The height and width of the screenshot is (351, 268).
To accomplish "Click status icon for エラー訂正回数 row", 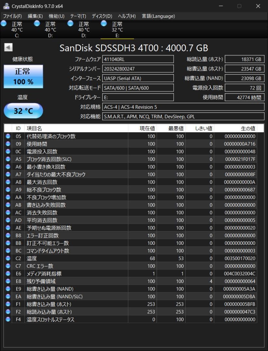I will (8, 235).
